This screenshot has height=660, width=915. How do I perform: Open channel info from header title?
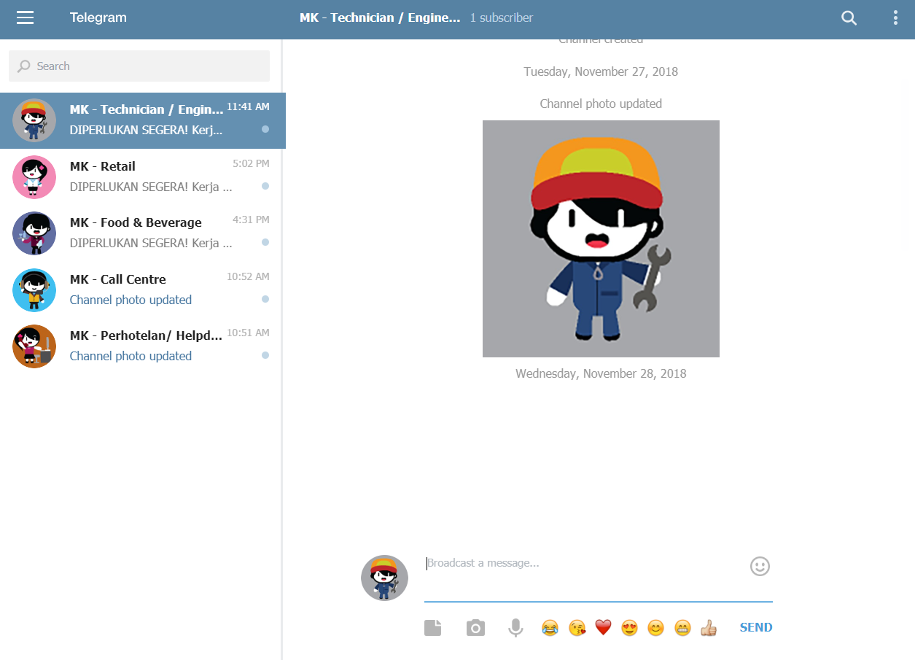point(380,18)
